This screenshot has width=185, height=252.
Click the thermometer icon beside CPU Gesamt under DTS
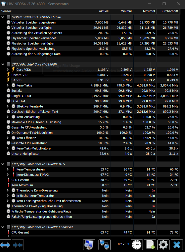coord(8,180)
